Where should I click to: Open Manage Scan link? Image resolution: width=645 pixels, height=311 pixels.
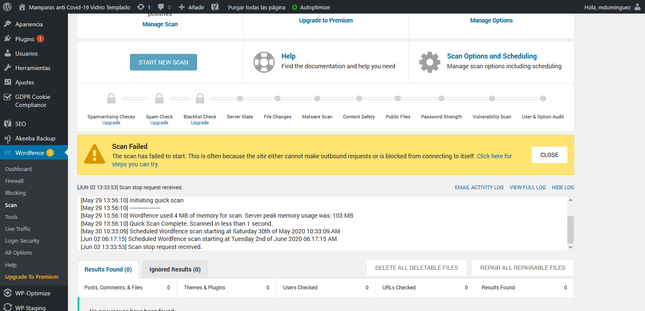[160, 24]
